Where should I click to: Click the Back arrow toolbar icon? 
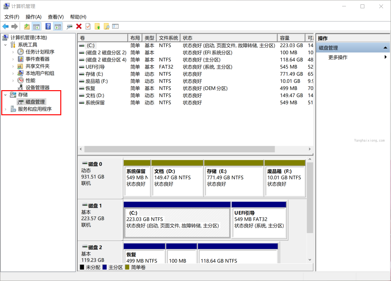click(x=5, y=26)
